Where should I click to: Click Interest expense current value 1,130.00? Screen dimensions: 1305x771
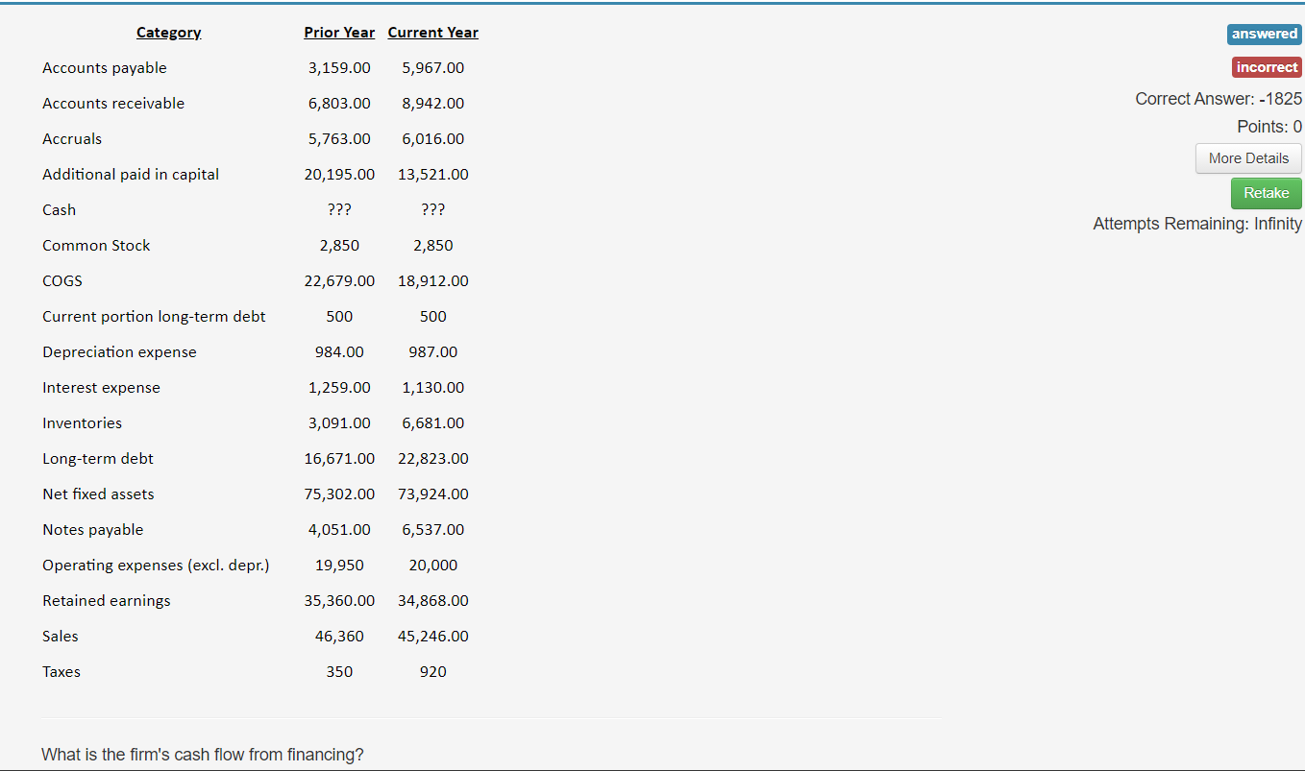tap(433, 388)
